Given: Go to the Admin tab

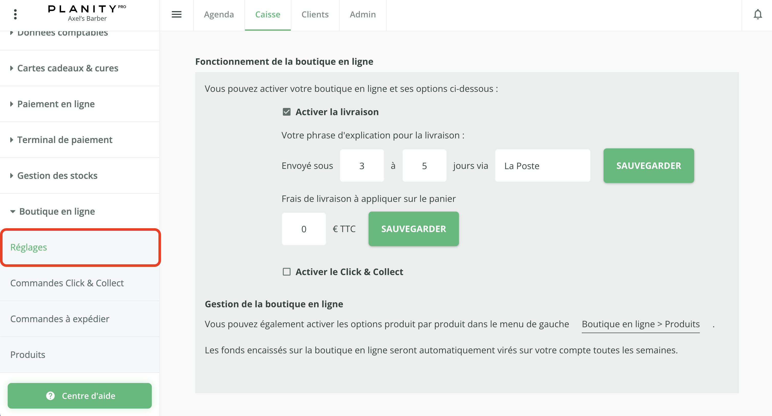Looking at the screenshot, I should point(362,14).
